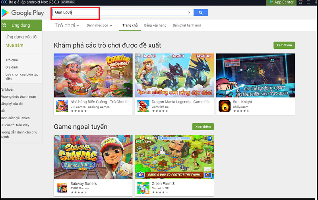
Task: Open the Dragon Mania Legends app icon
Action: 143,106
